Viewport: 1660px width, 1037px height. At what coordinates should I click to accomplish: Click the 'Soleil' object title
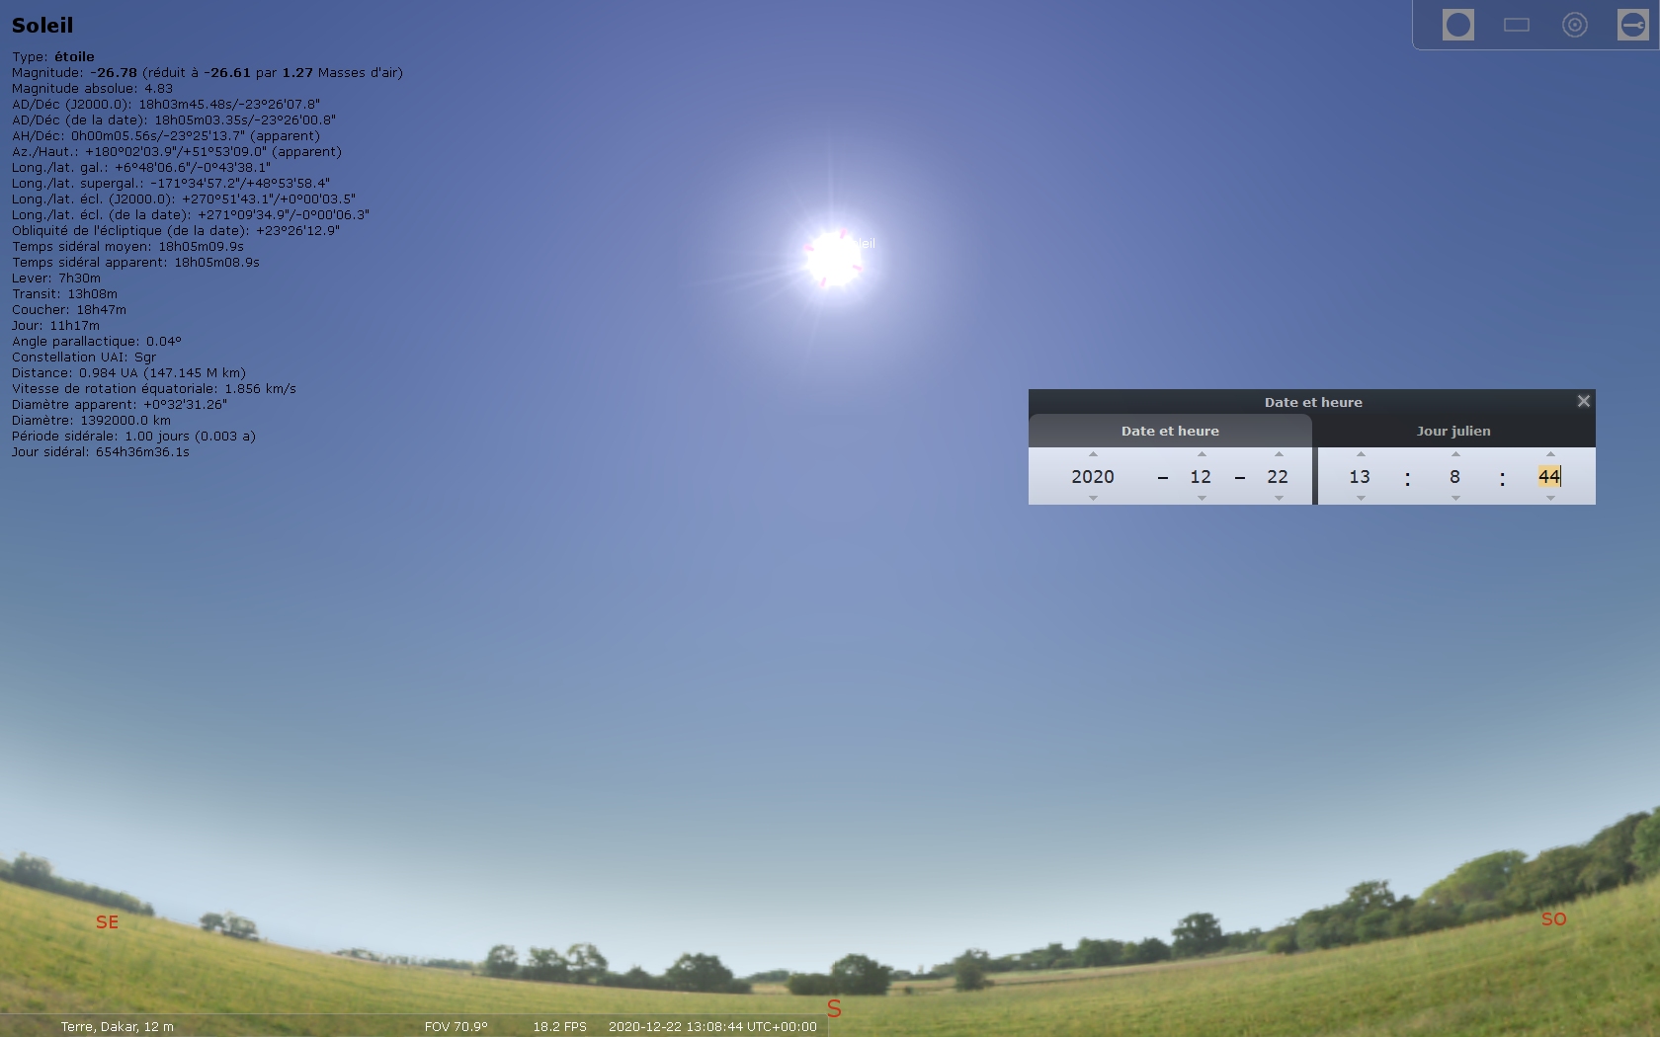coord(42,26)
